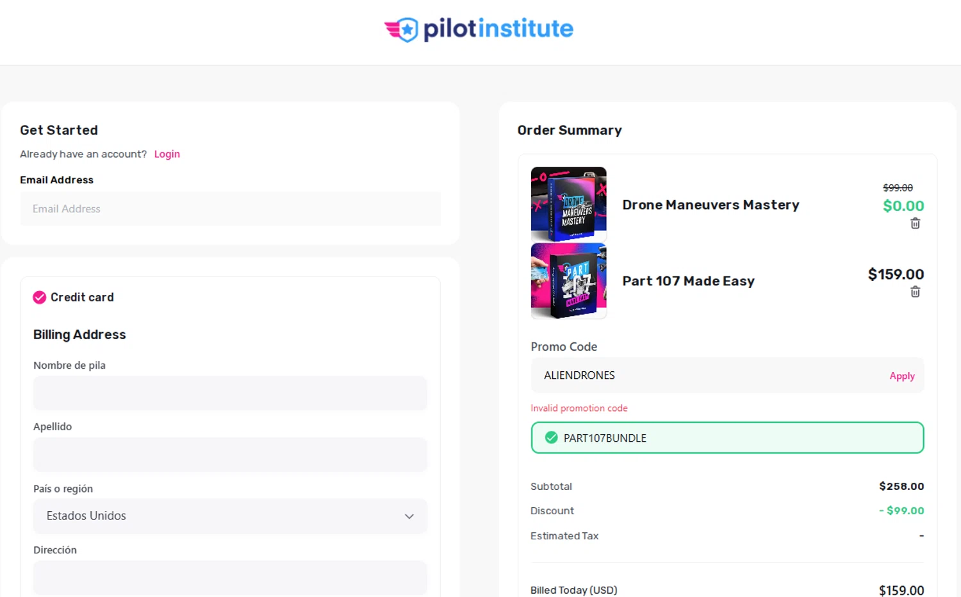Focus the Email Address field

[x=230, y=208]
